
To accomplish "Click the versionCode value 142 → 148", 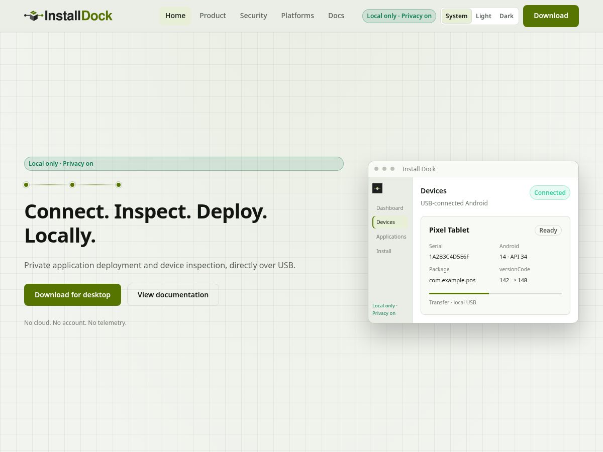I will [513, 280].
